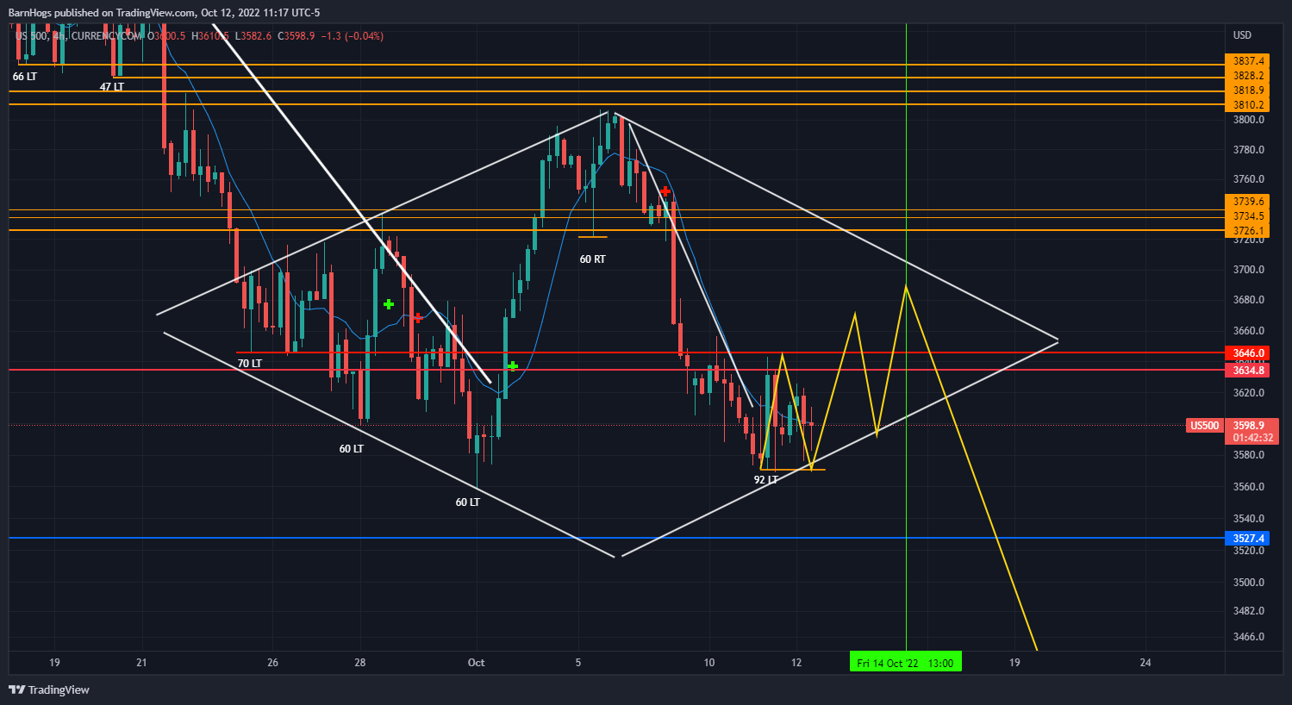Click the orange 3818.9 price label
Viewport: 1292px width, 705px height.
(1248, 90)
